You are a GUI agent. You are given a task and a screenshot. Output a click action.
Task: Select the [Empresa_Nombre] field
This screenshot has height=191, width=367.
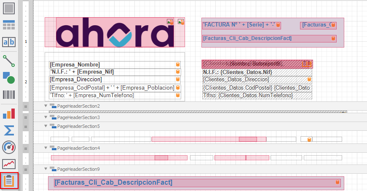[115, 64]
